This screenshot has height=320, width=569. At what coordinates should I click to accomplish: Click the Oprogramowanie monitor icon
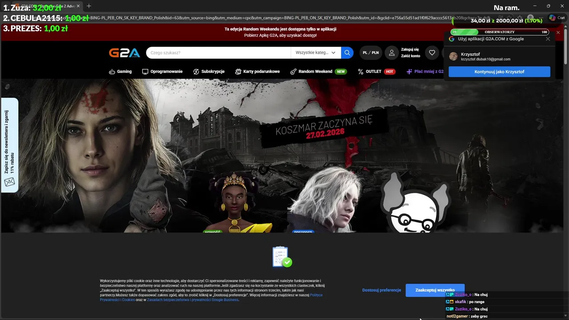pos(145,72)
